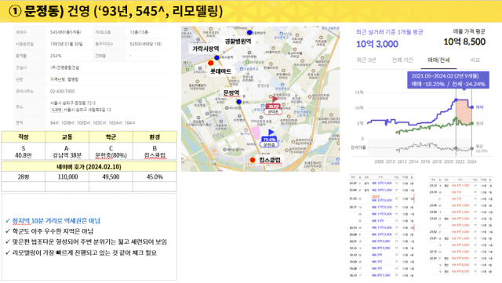Click the 킨스클럽 map label
The height and width of the screenshot is (283, 502).
270,160
